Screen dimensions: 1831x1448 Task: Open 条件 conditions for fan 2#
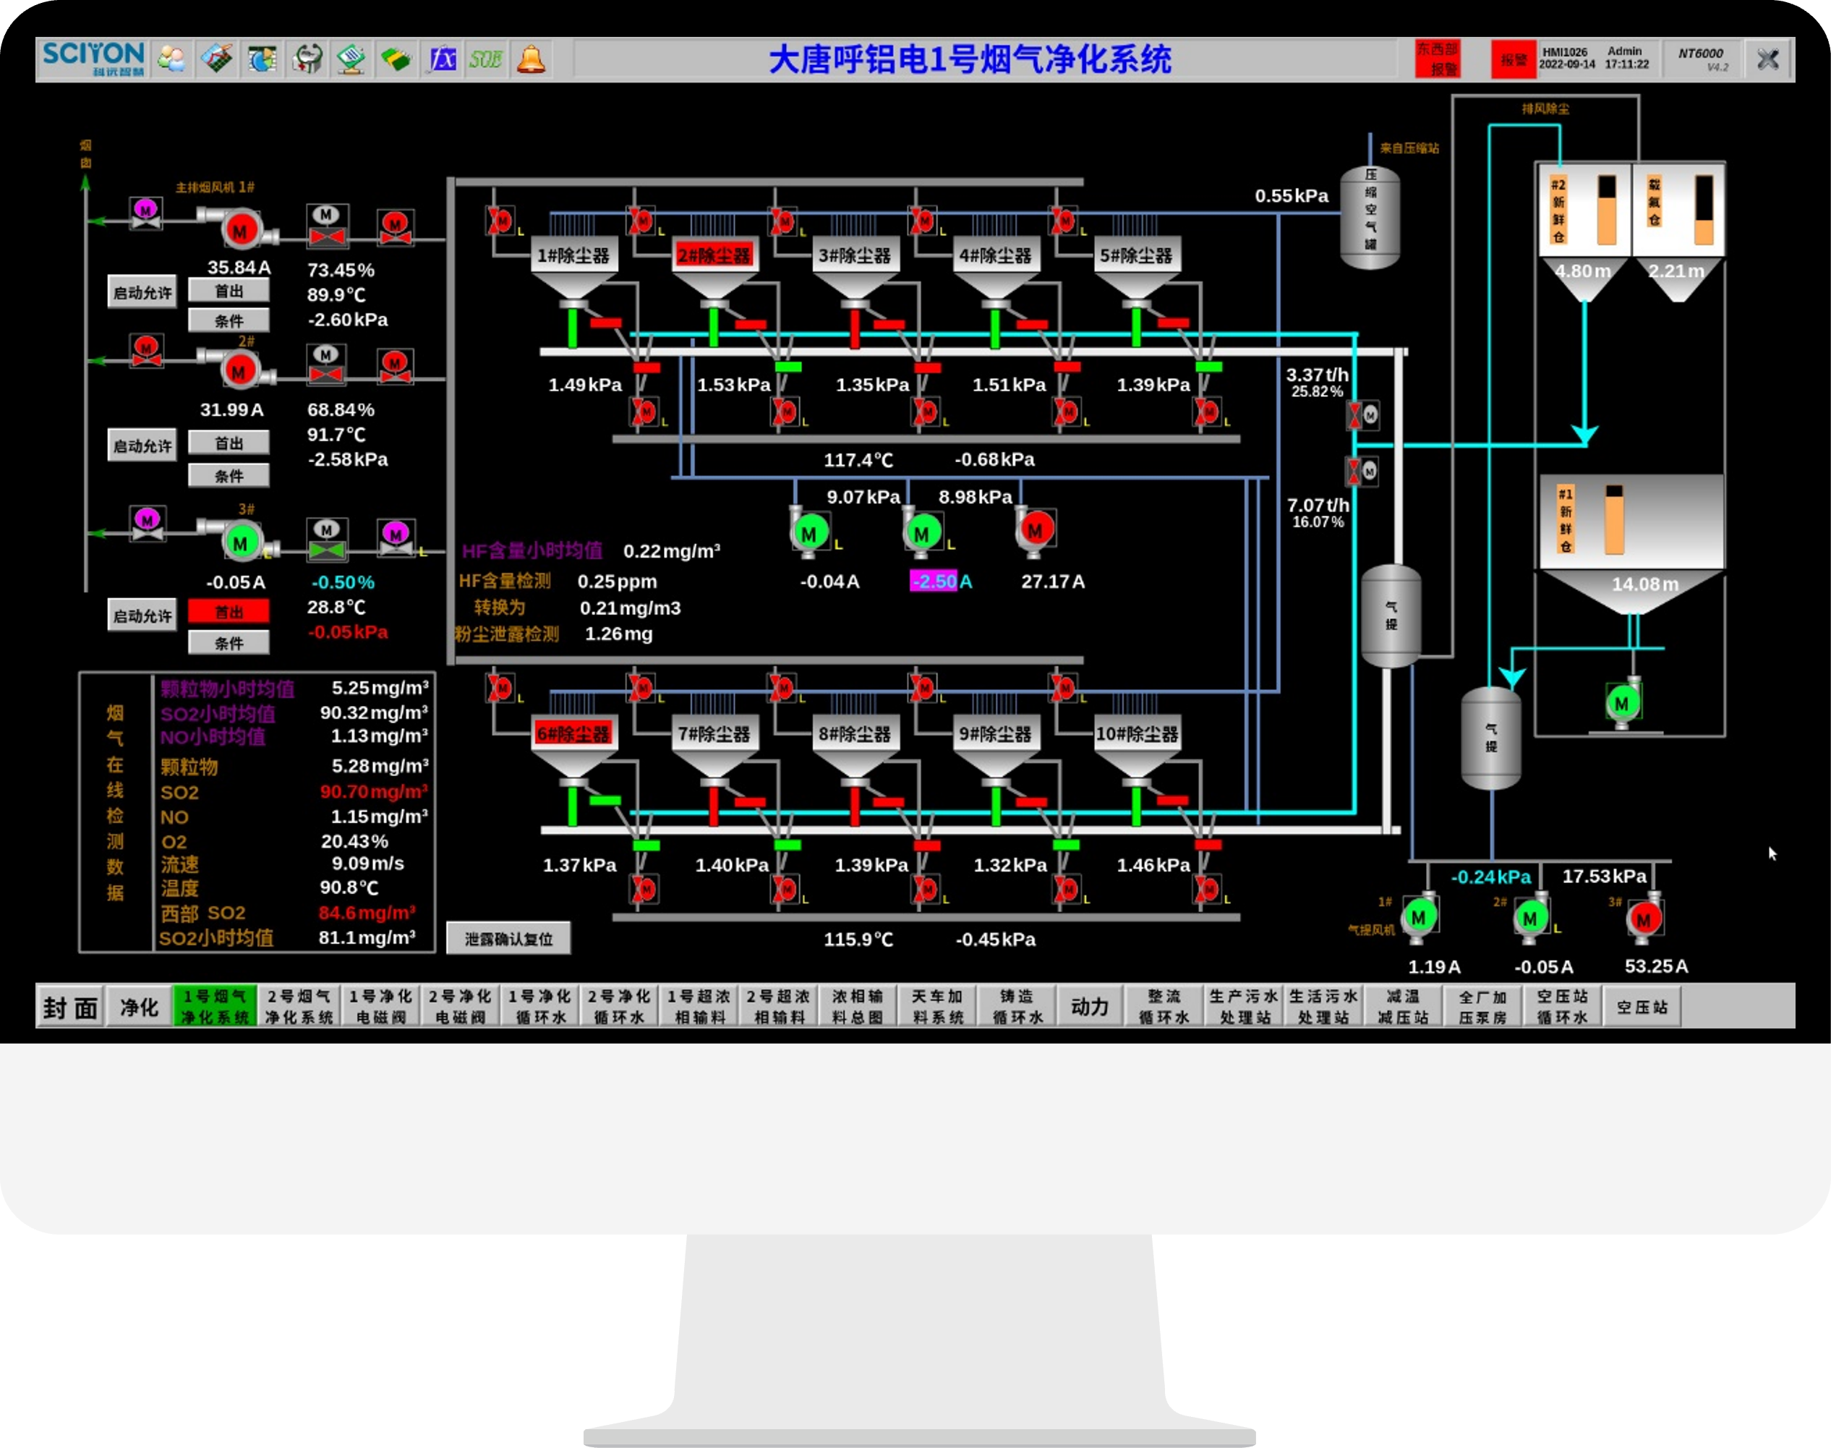pyautogui.click(x=228, y=476)
